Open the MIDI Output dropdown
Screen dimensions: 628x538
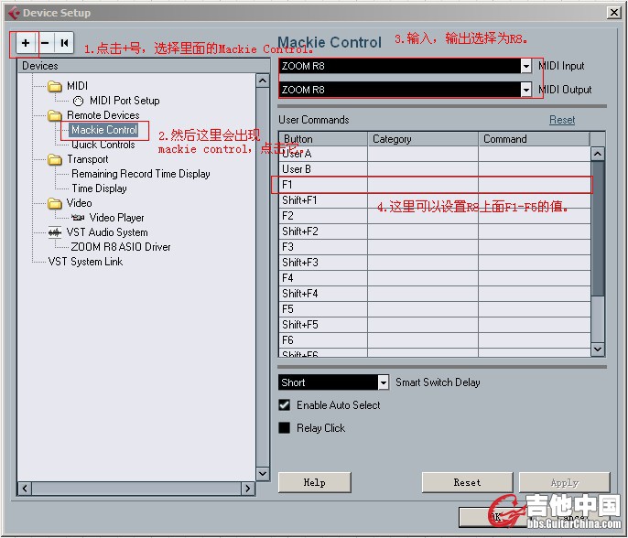pyautogui.click(x=525, y=90)
